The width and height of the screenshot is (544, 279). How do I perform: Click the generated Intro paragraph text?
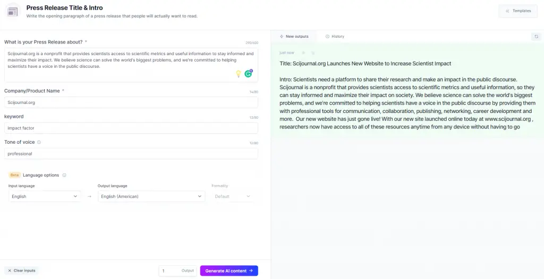coord(407,103)
